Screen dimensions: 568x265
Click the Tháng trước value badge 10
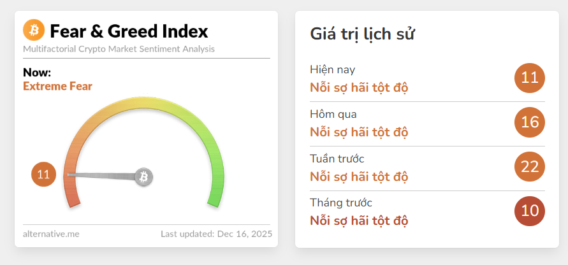530,211
